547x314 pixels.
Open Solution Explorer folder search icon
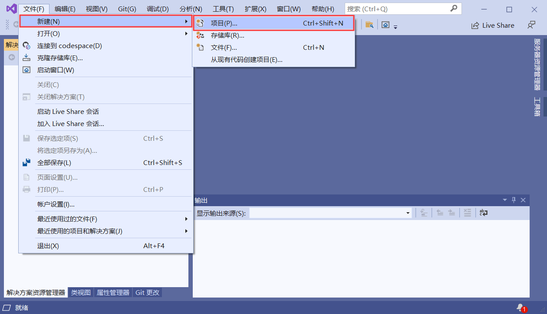(x=369, y=25)
